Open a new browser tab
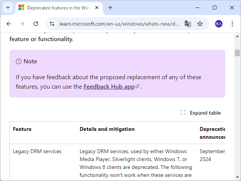 coord(110,8)
